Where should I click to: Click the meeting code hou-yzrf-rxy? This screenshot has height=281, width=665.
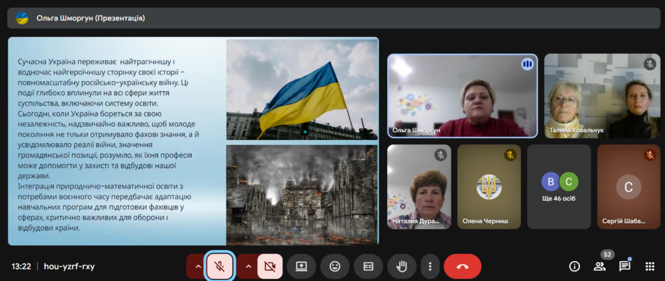click(x=69, y=266)
